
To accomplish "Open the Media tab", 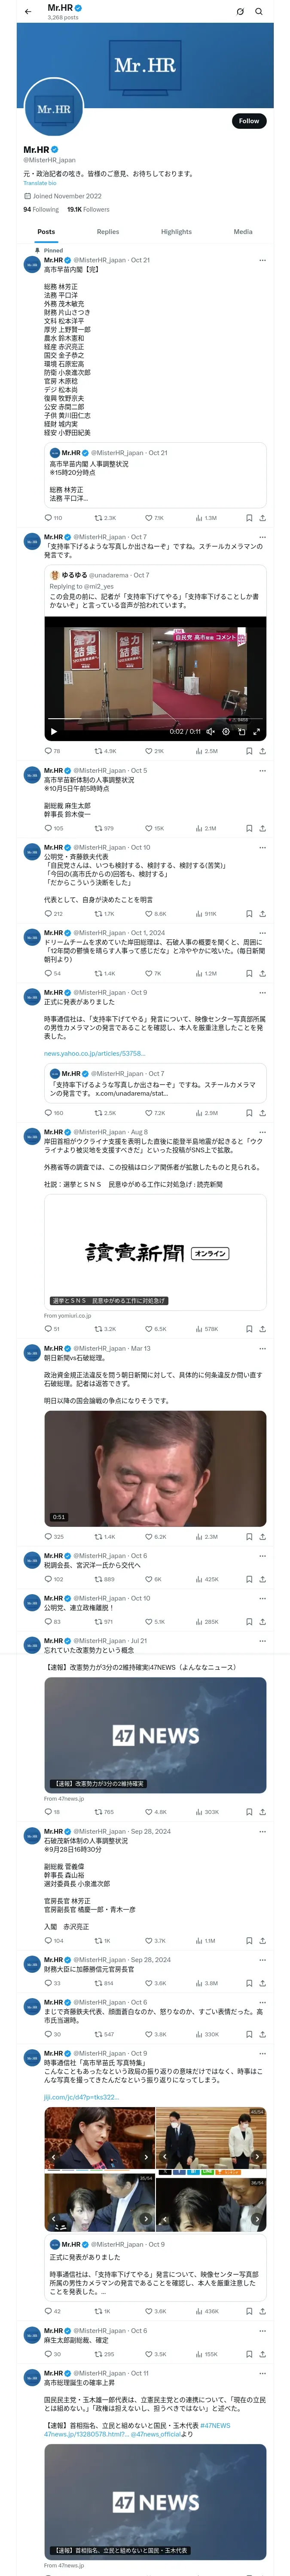I will [243, 232].
